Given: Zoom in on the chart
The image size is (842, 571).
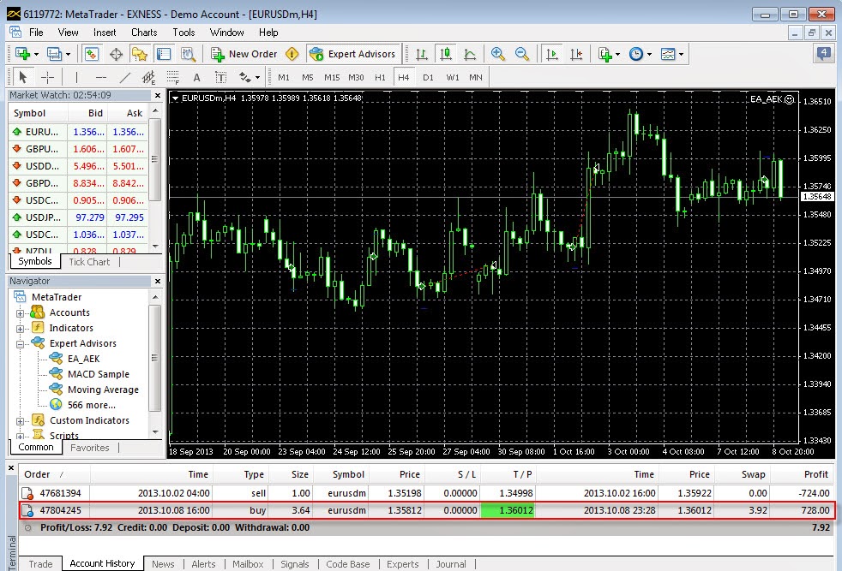Looking at the screenshot, I should [x=498, y=54].
